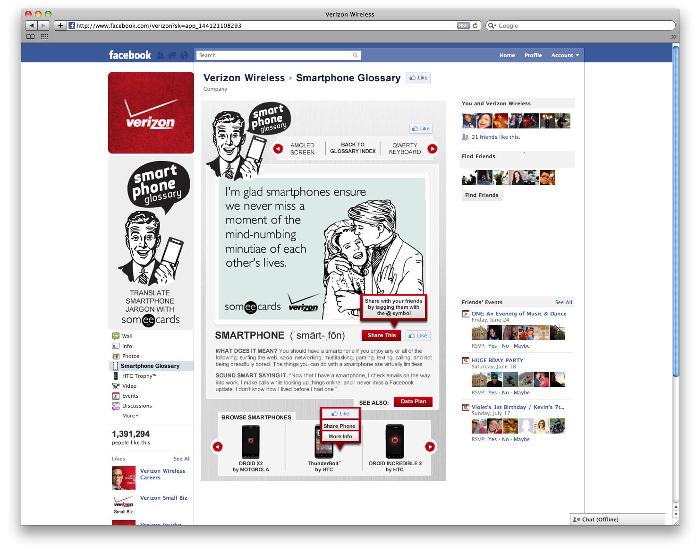Click the bookmarks bar overflow chevron
The height and width of the screenshot is (554, 696).
[674, 36]
